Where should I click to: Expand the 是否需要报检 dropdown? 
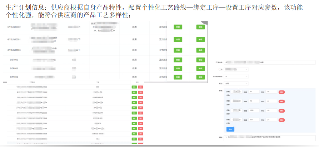click(236, 76)
